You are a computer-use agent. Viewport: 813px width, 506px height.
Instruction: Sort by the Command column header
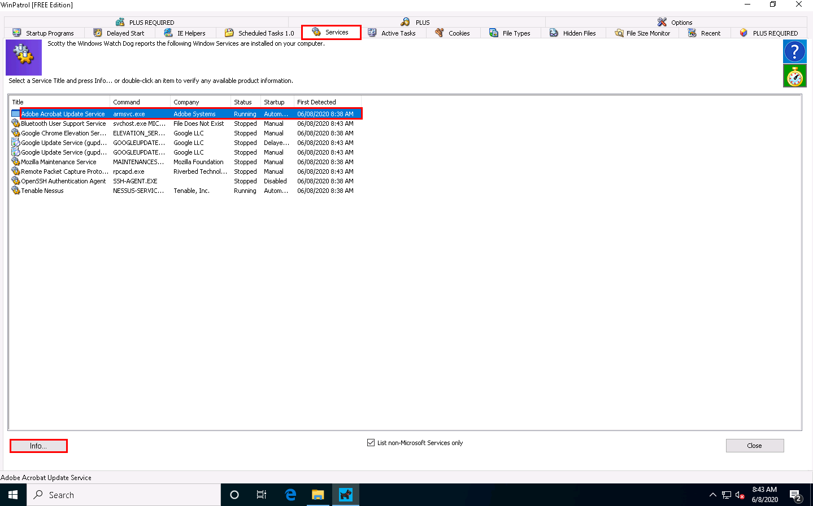[140, 102]
